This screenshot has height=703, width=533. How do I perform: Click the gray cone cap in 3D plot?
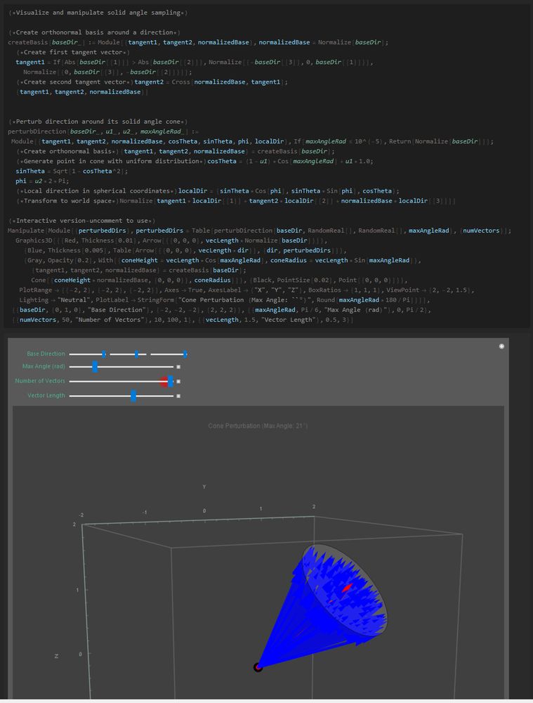(x=344, y=588)
